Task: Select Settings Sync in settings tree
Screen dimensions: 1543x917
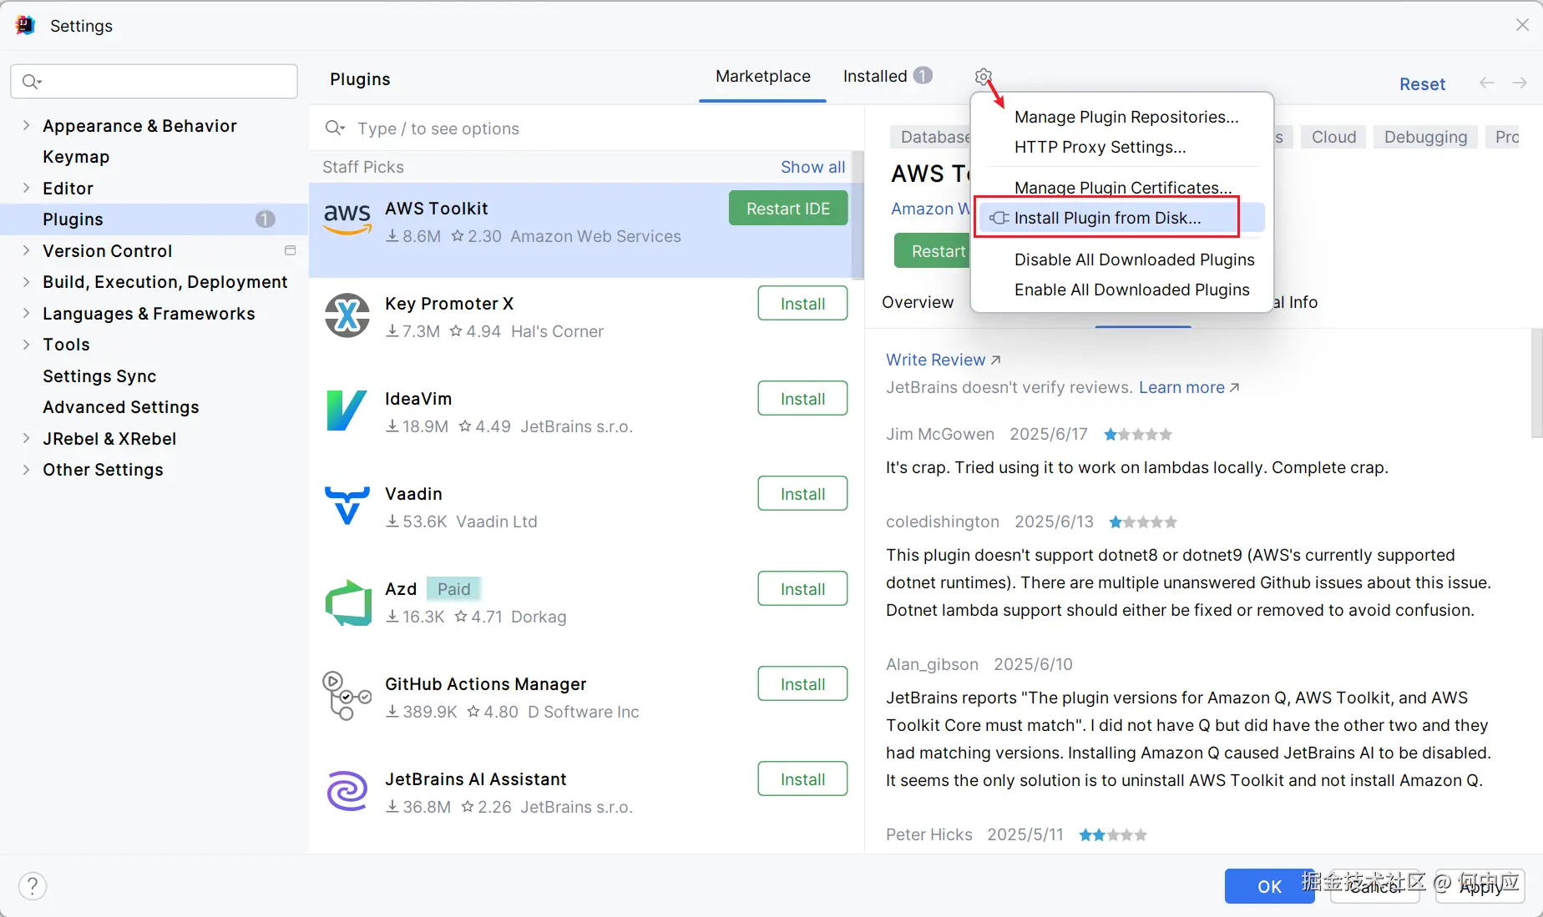Action: (x=99, y=376)
